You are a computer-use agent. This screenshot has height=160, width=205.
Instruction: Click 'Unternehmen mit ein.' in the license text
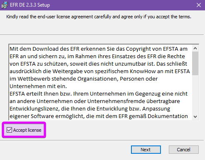[38, 86]
